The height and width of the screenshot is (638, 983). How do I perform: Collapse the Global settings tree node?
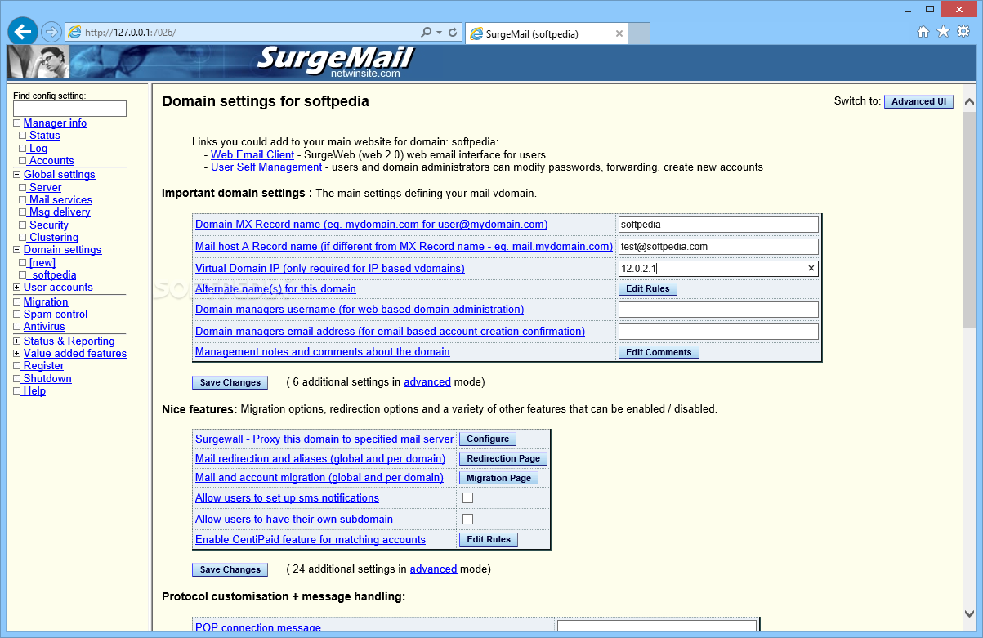(x=16, y=175)
